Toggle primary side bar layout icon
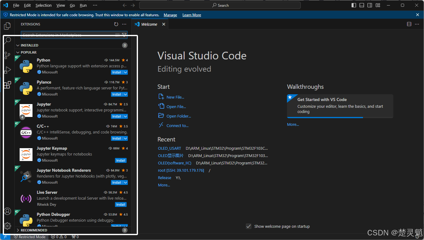 click(x=354, y=5)
